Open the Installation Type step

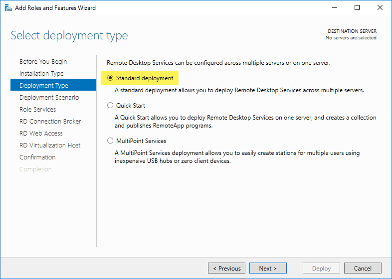coord(41,74)
